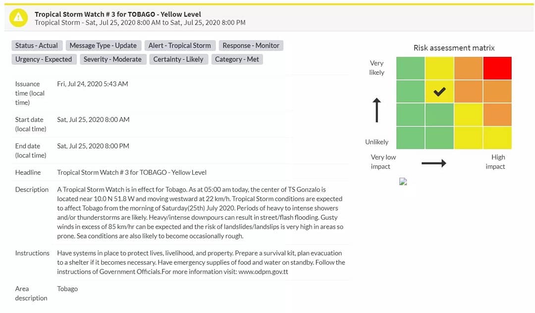Click the End date (local time) label
This screenshot has height=313, width=535.
pyautogui.click(x=30, y=151)
